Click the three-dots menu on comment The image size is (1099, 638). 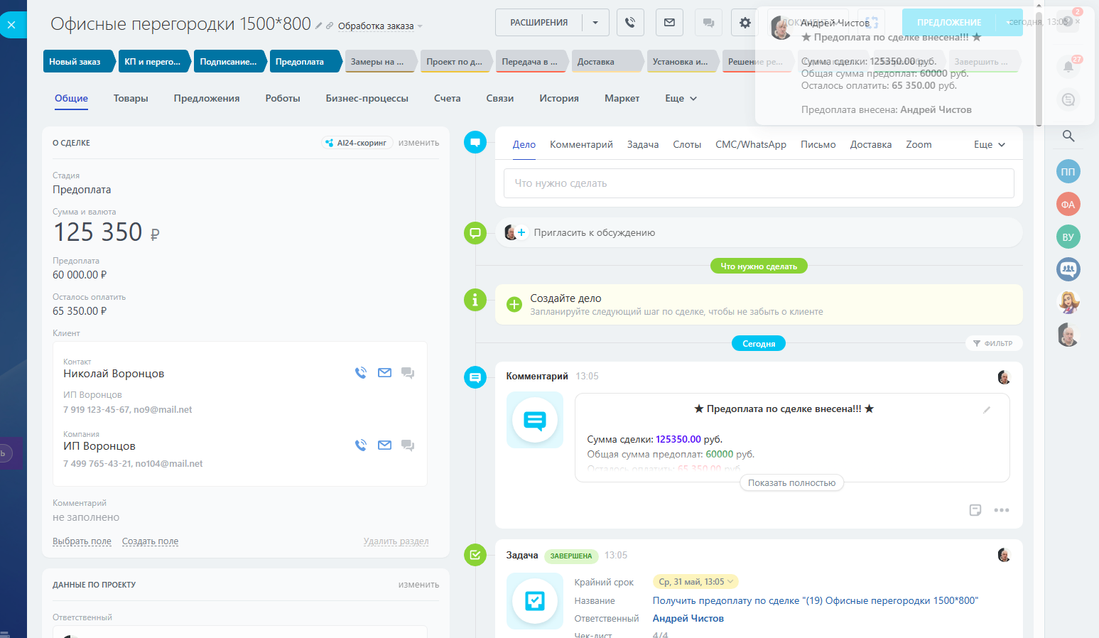1002,510
